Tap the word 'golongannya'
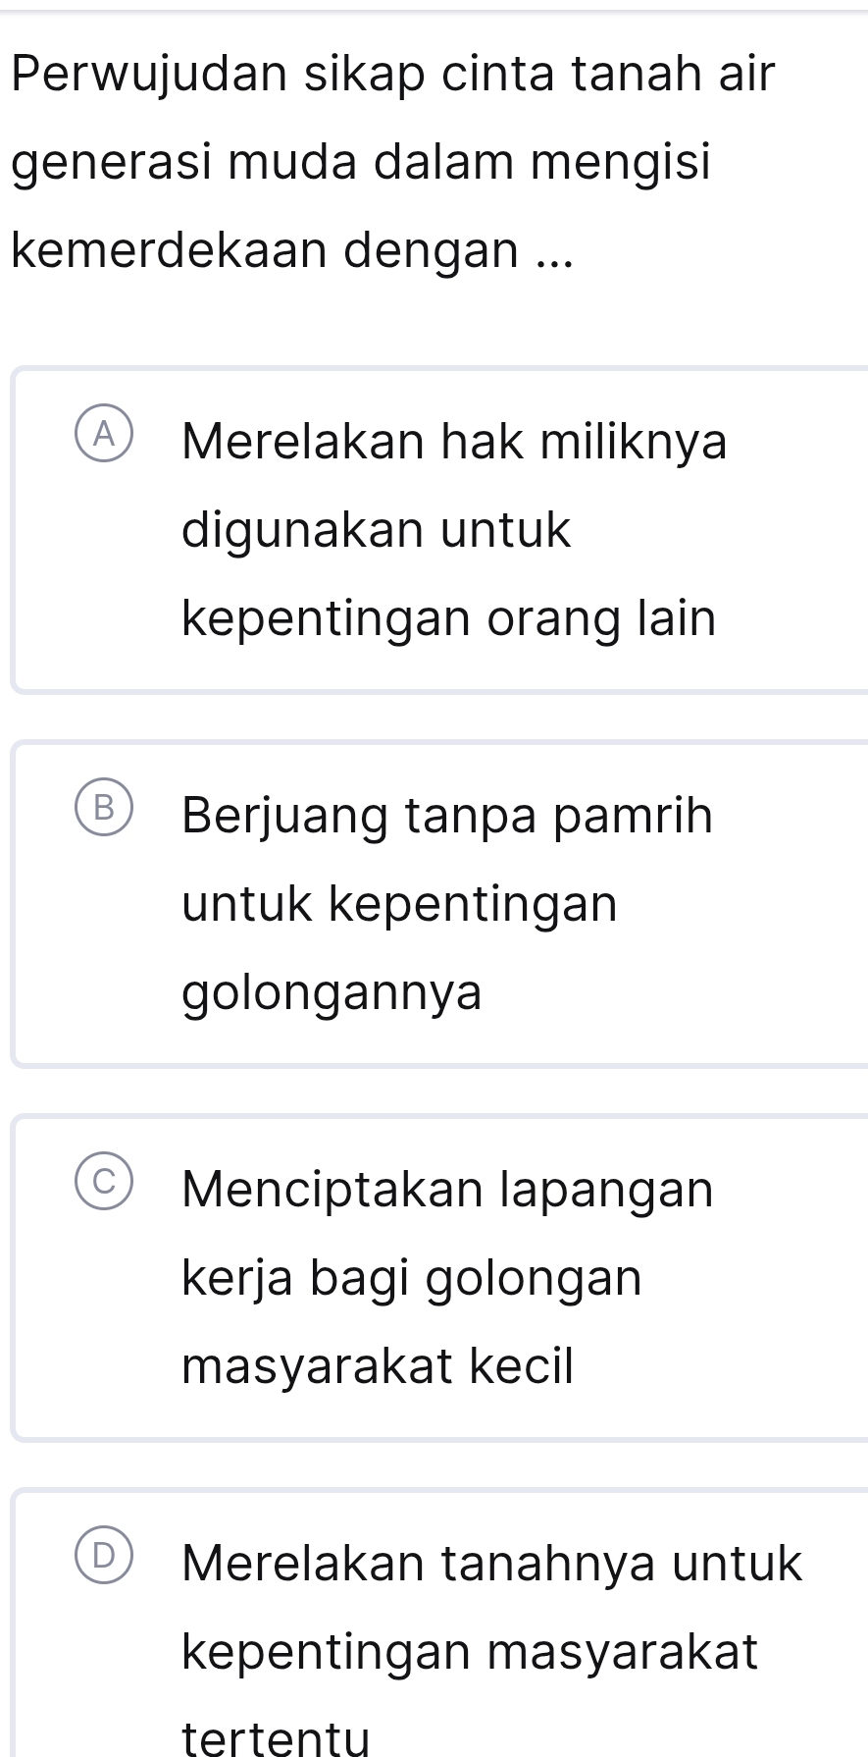 332,993
